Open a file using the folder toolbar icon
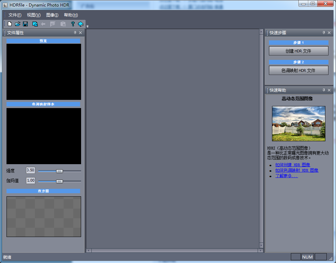The image size is (336, 263). coord(17,24)
